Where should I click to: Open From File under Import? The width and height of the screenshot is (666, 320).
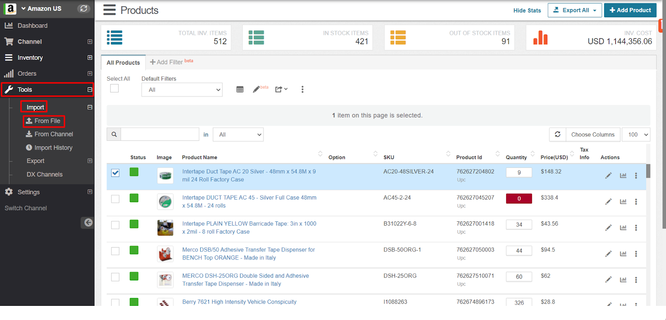click(x=44, y=121)
